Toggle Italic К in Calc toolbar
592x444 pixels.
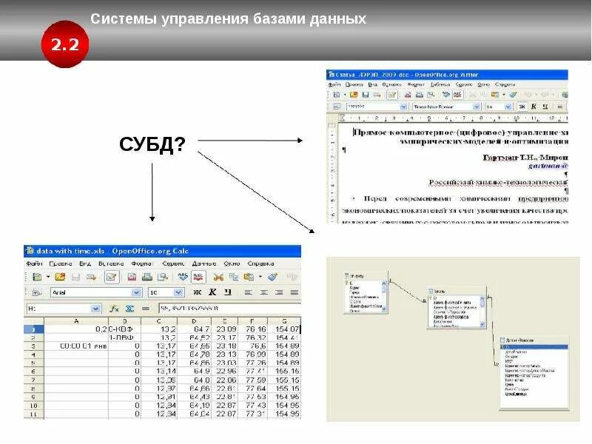[212, 292]
